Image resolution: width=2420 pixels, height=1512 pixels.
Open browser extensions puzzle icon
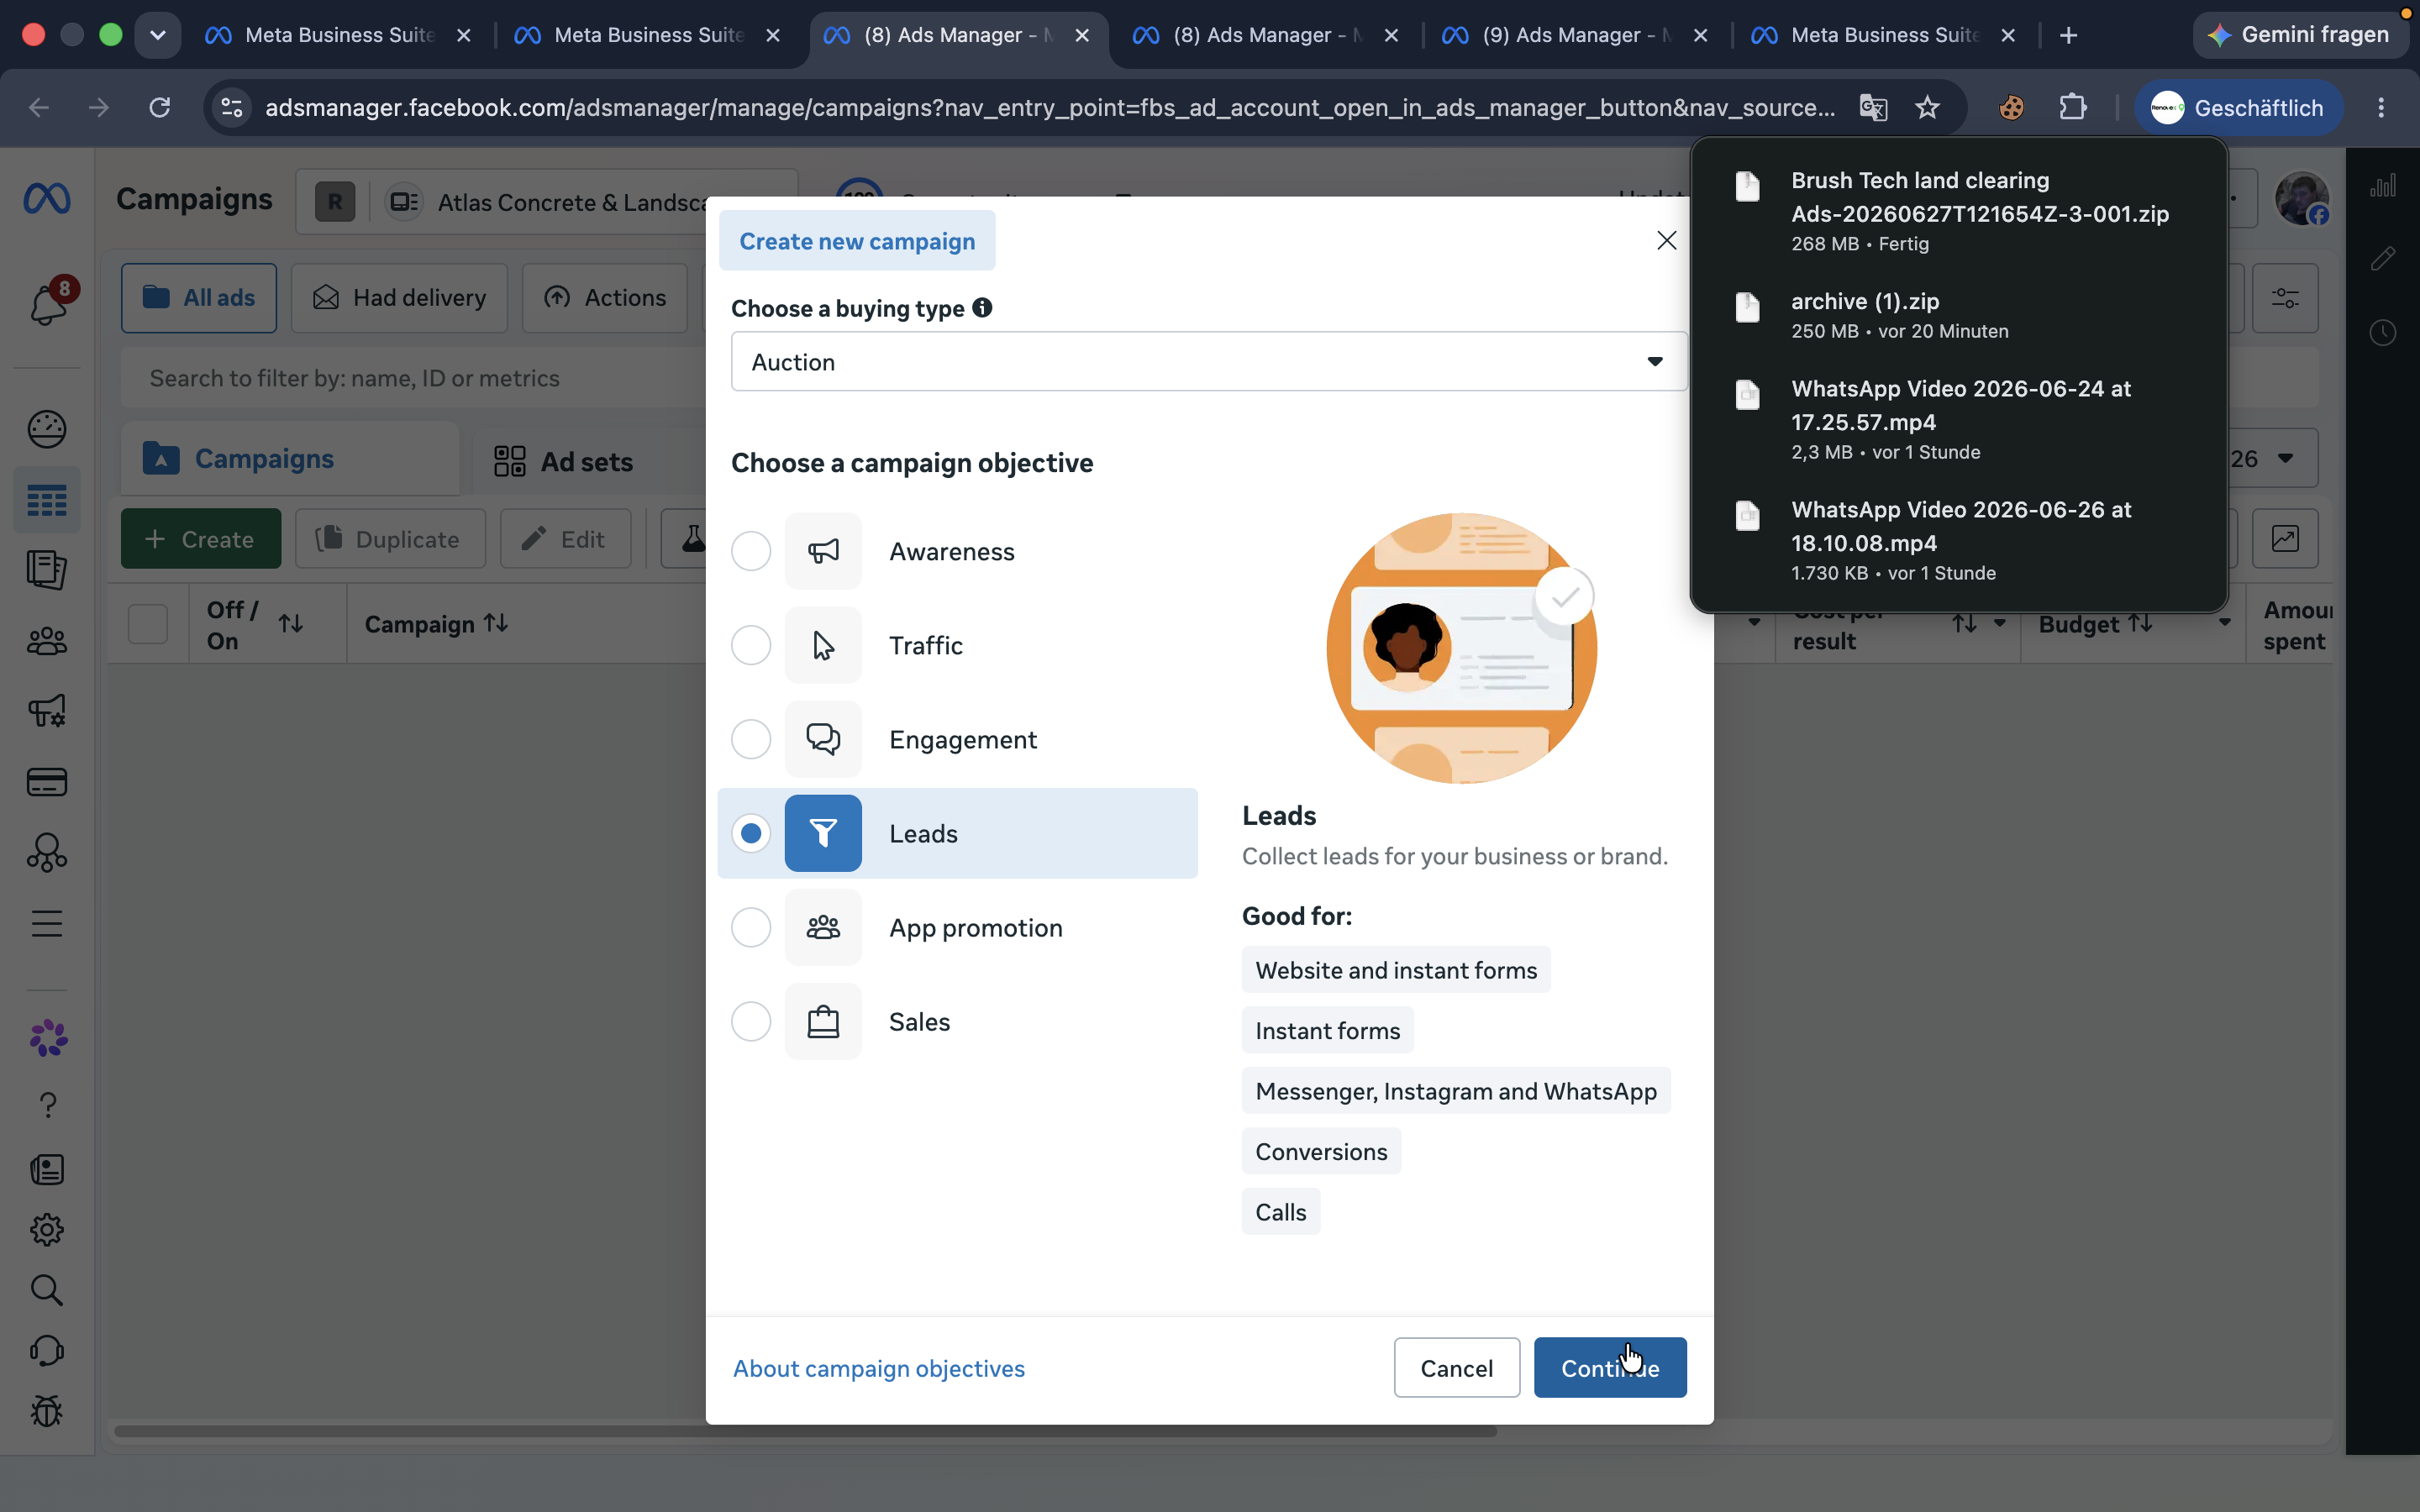[2073, 107]
